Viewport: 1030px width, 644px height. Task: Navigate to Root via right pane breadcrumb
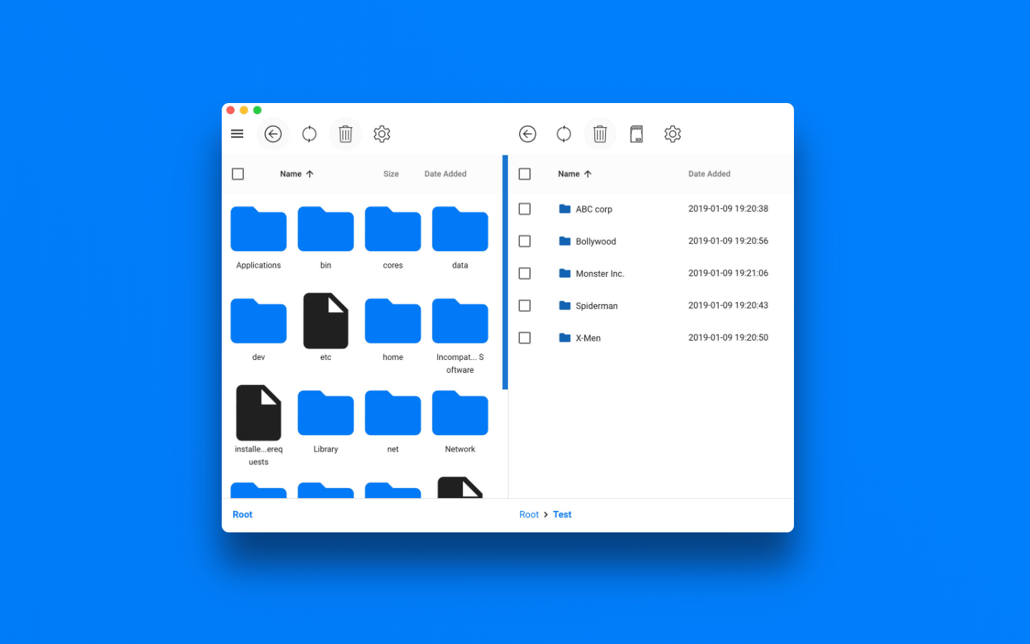click(529, 514)
